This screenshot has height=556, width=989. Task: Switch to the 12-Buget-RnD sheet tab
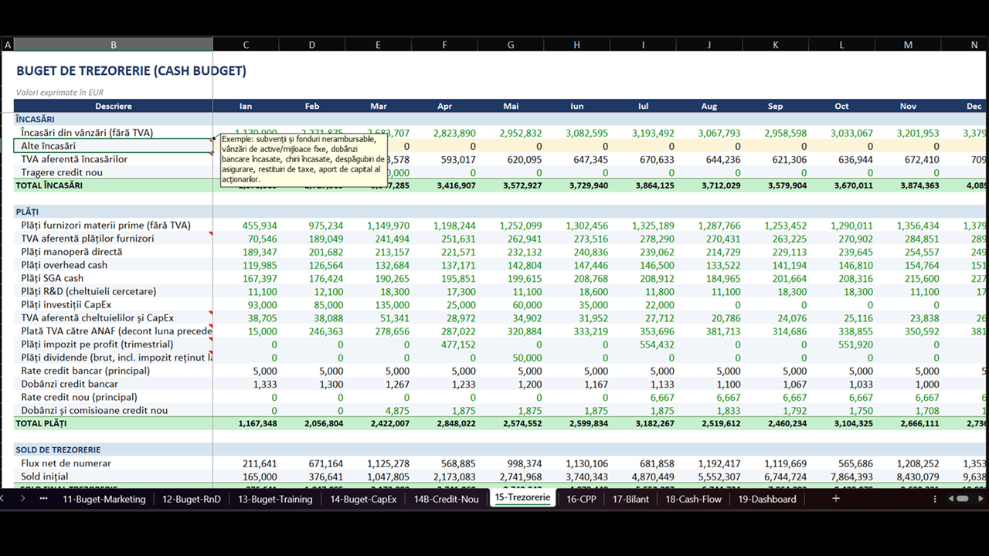[191, 499]
